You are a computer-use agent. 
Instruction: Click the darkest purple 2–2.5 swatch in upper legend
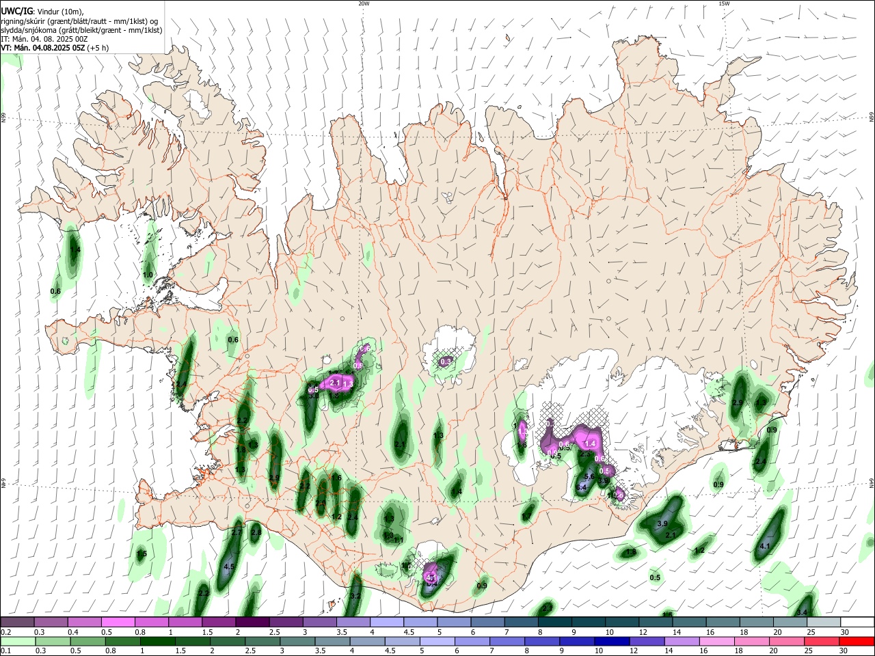(x=252, y=622)
